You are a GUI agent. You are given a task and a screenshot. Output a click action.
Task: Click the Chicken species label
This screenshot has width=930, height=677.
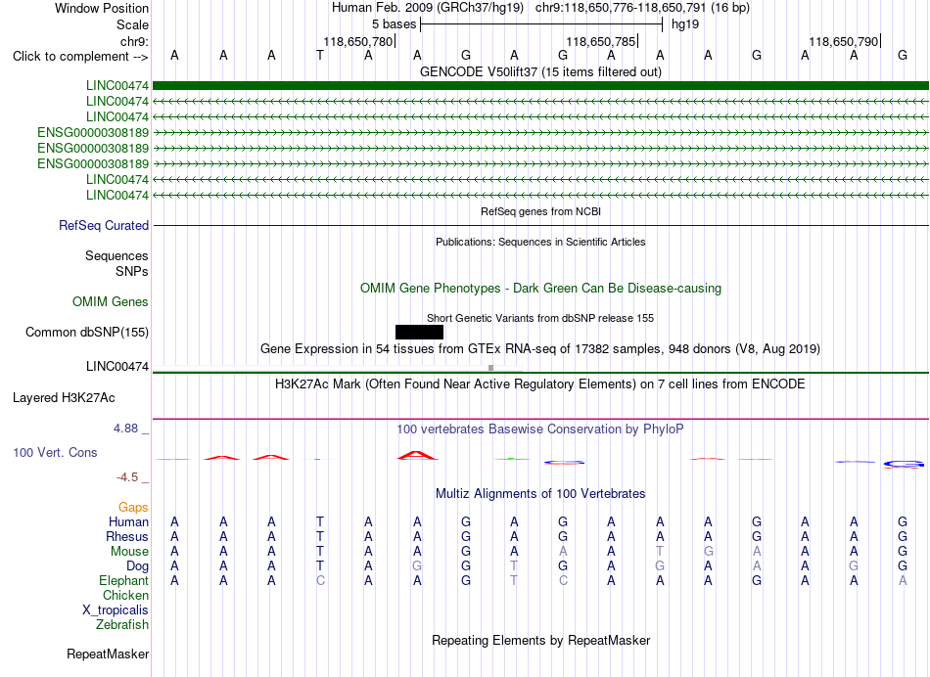pos(125,595)
